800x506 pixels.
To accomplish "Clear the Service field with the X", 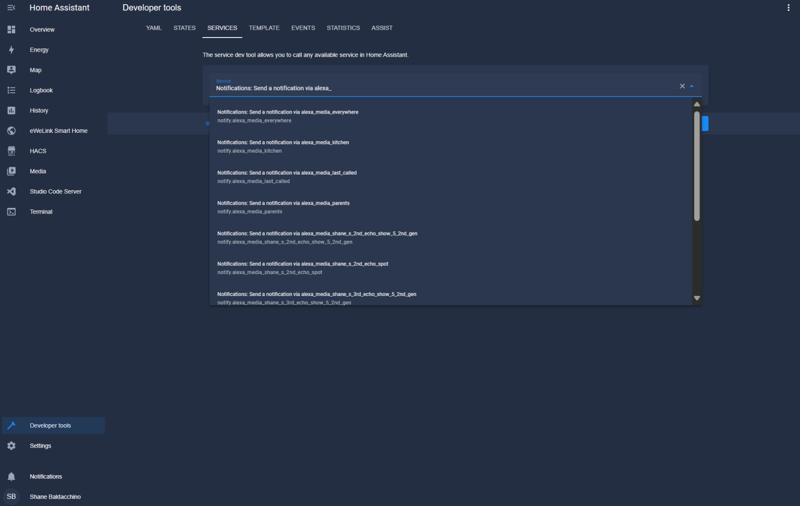I will tap(682, 86).
